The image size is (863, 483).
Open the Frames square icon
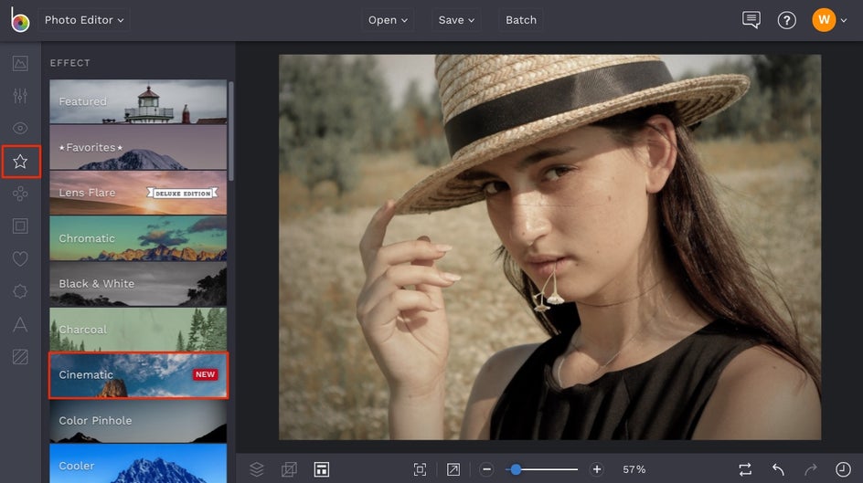pos(20,226)
